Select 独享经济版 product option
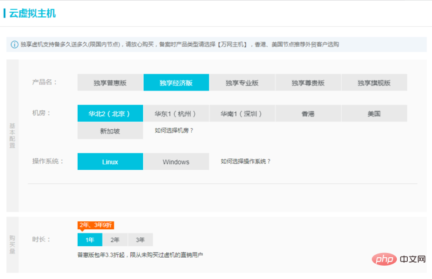The image size is (432, 279). pos(176,82)
